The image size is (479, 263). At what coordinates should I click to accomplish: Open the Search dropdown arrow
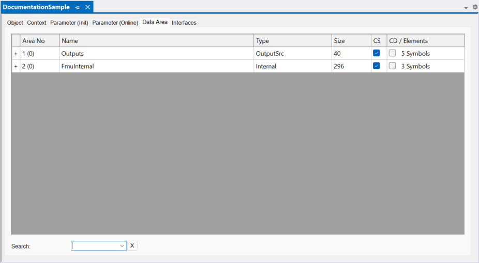click(x=122, y=246)
